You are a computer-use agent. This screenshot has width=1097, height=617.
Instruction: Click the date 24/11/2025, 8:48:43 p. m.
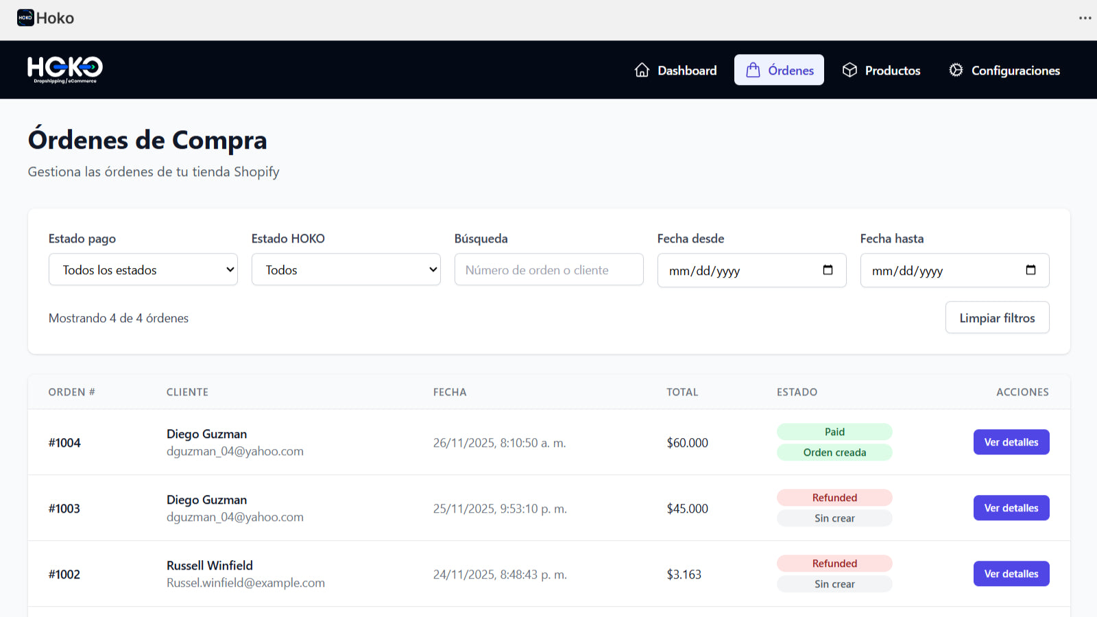click(500, 574)
